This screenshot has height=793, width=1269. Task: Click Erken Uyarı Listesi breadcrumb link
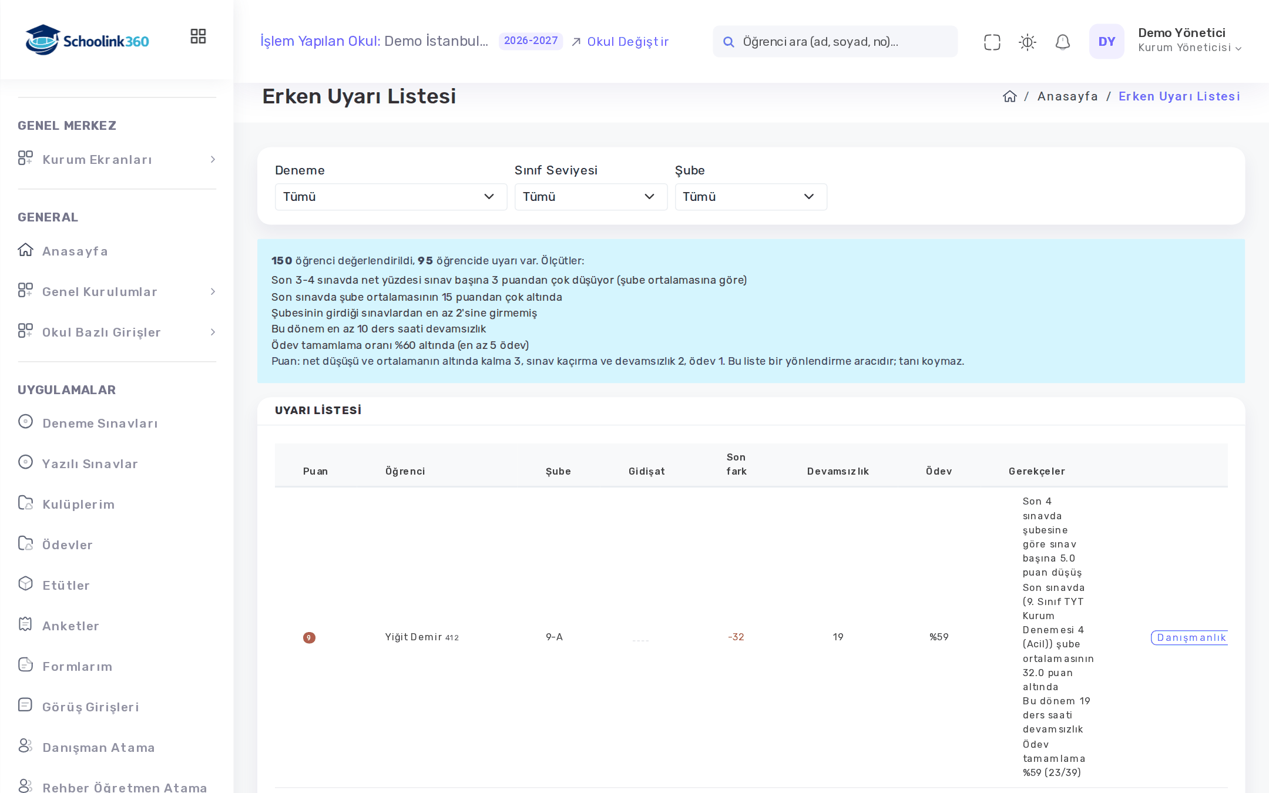(x=1179, y=96)
